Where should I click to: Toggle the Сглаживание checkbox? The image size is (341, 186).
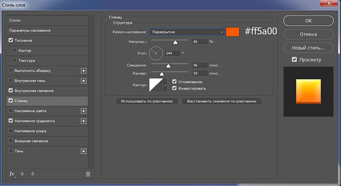174,81
